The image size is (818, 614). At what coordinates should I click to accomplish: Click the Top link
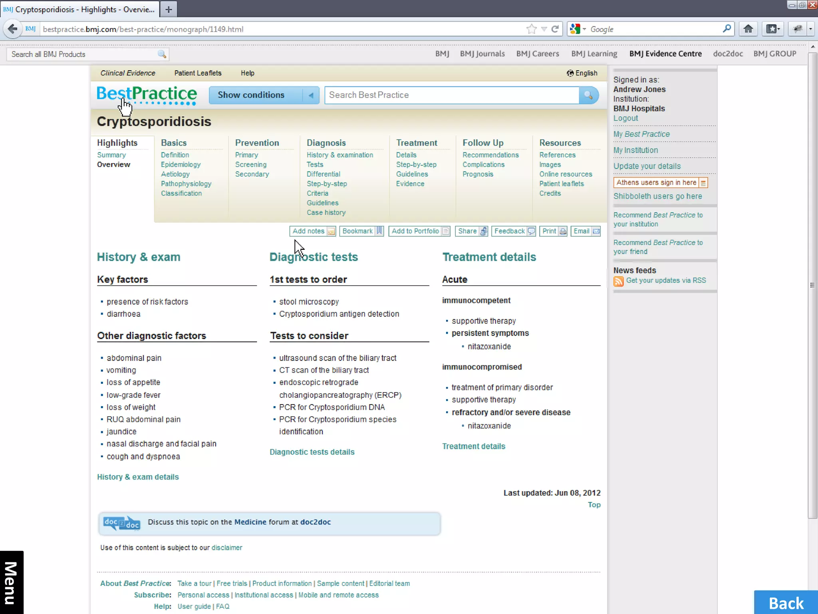click(594, 505)
